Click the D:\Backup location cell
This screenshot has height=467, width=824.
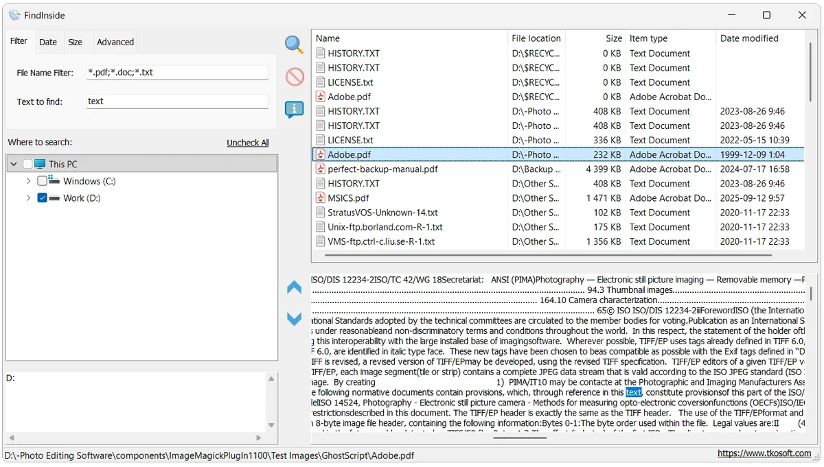tap(536, 169)
